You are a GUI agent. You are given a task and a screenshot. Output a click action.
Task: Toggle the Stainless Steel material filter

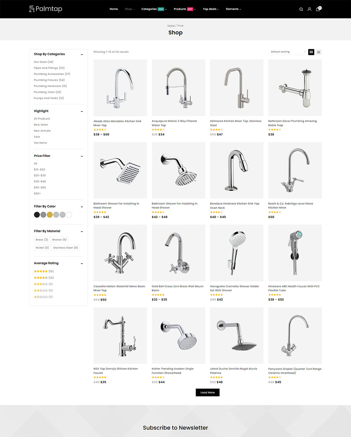click(x=65, y=248)
